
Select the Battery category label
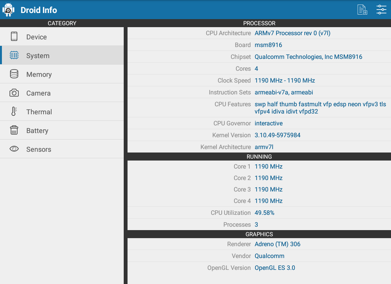point(37,131)
